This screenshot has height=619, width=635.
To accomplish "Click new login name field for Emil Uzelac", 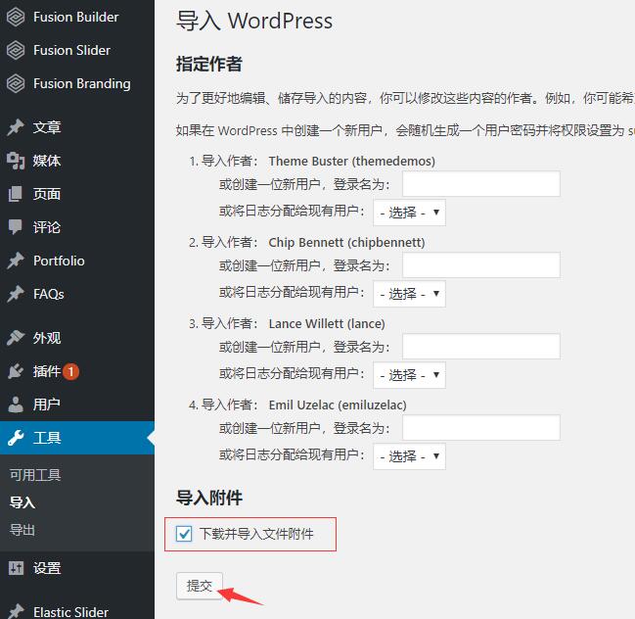I will [481, 428].
